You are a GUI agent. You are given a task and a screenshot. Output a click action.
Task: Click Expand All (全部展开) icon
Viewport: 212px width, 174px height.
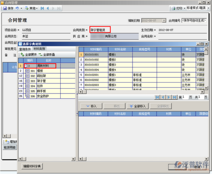click(x=22, y=55)
